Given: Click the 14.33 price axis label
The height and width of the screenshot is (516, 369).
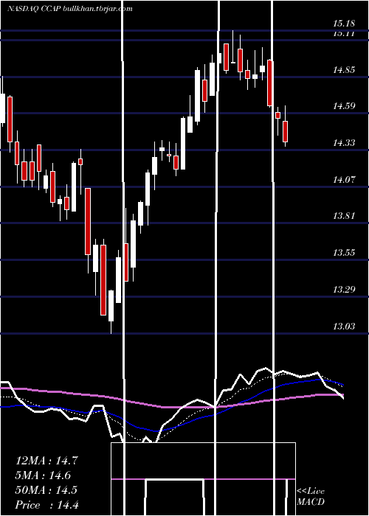Looking at the screenshot, I should [344, 143].
